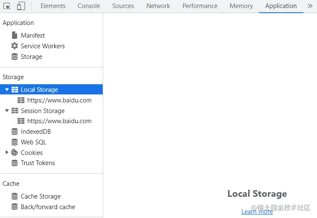
Task: Switch to the Elements tab
Action: click(x=53, y=6)
